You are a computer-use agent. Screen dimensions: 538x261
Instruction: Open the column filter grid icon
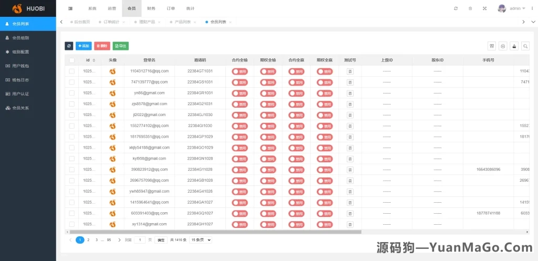492,46
